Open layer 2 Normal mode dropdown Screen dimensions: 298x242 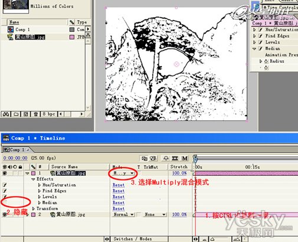pos(124,215)
